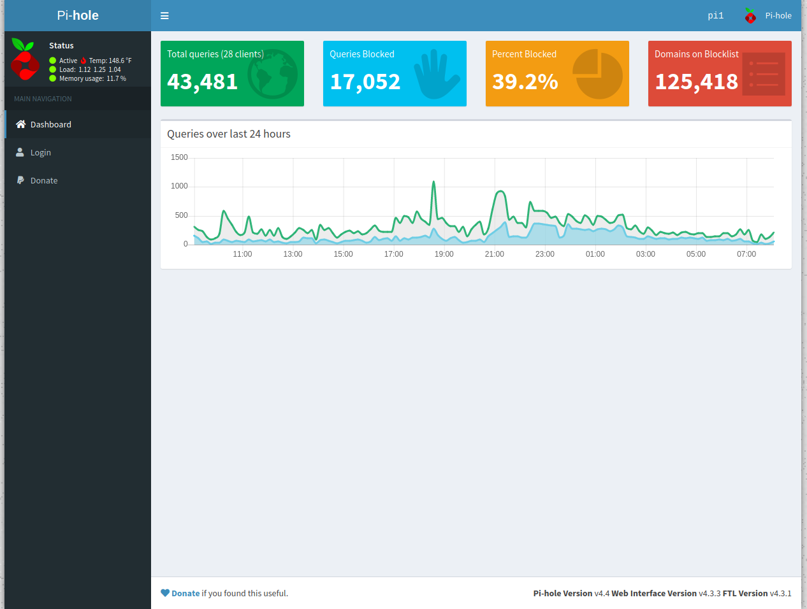Click the pi1 hostname in top bar

715,16
